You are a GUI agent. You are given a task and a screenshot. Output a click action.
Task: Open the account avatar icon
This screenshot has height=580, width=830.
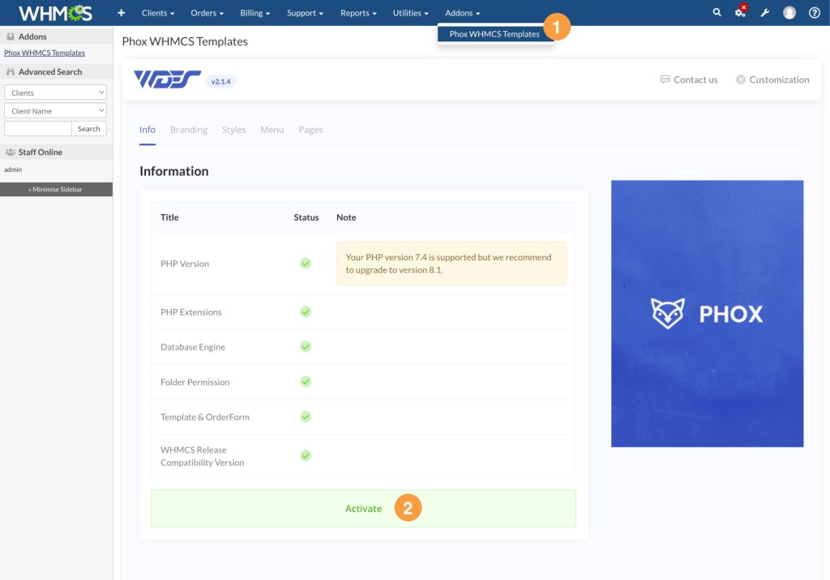click(789, 12)
